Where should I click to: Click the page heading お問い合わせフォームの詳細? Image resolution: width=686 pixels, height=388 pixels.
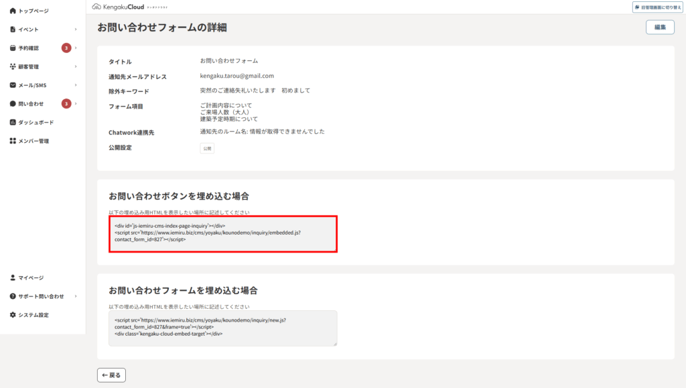(162, 27)
